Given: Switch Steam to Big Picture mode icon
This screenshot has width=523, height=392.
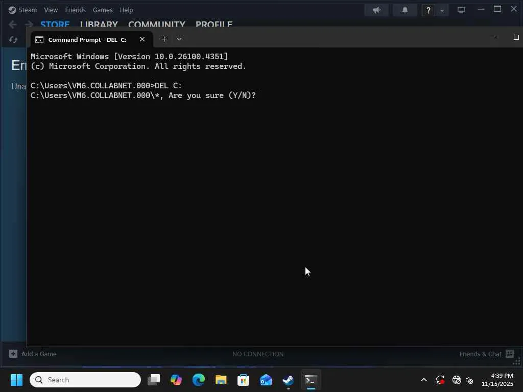Looking at the screenshot, I should pos(461,10).
